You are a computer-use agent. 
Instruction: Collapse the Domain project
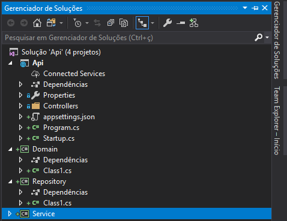pos(10,149)
